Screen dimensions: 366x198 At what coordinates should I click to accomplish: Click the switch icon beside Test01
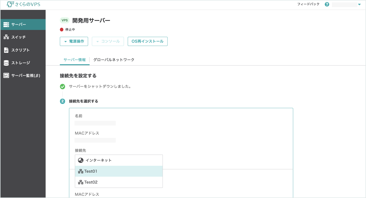coord(80,171)
